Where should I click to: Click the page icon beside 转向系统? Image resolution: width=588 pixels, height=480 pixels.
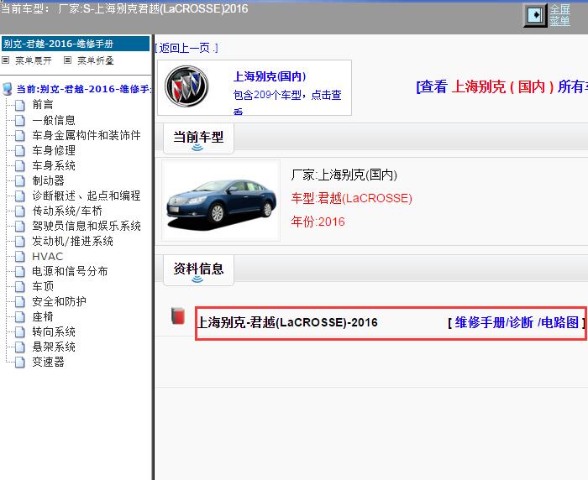point(20,332)
